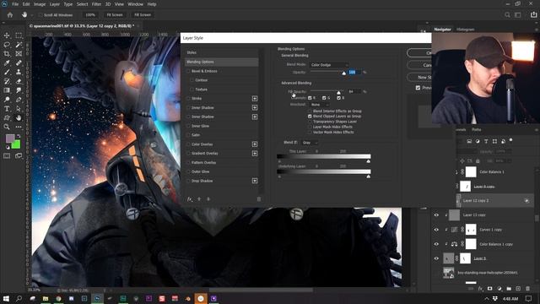
Task: Click Cancel in Layer Style dialog
Action: click(419, 65)
